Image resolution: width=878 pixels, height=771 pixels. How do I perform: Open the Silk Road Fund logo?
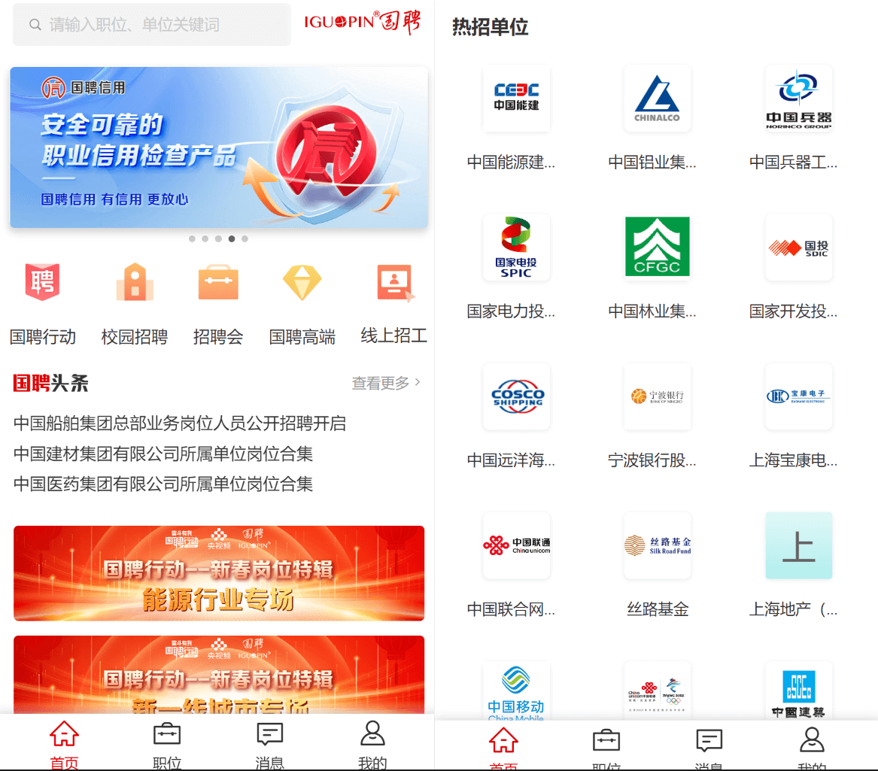657,545
